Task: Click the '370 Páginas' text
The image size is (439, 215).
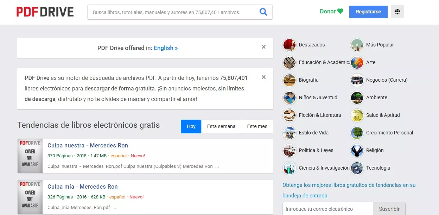Action: 60,156
